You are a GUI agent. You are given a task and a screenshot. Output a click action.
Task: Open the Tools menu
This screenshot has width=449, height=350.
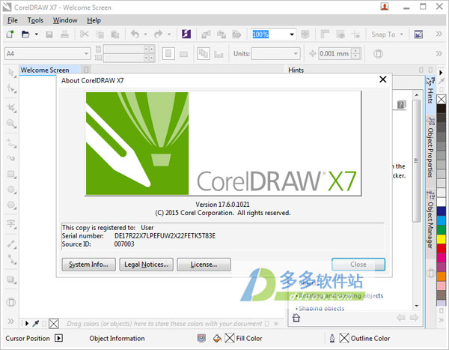(35, 20)
